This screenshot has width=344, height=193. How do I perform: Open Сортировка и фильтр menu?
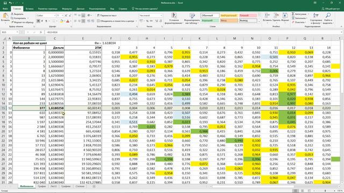click(316, 18)
